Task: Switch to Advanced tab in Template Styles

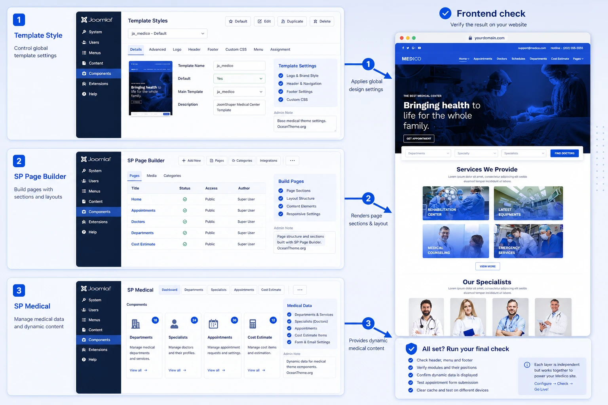Action: point(157,49)
